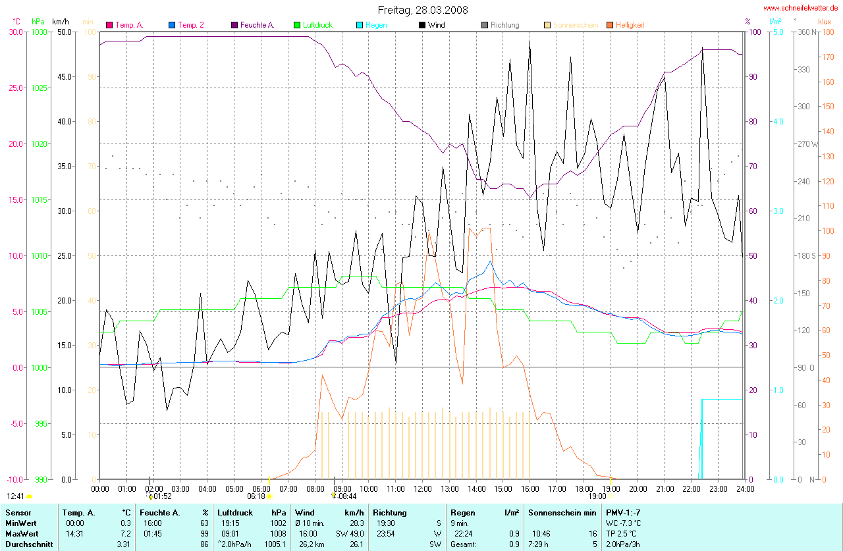Image resolution: width=843 pixels, height=551 pixels.
Task: Click the 360 N direction axis label
Action: coord(806,32)
